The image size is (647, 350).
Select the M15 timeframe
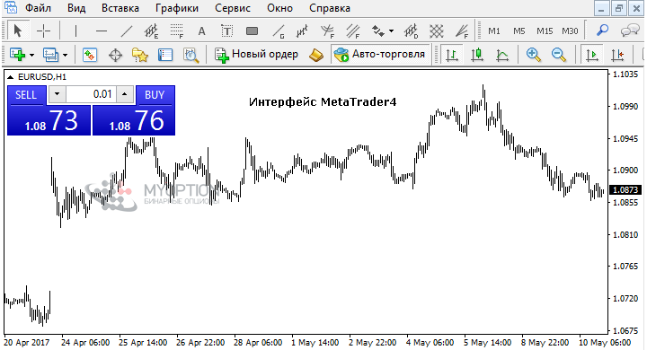click(545, 31)
